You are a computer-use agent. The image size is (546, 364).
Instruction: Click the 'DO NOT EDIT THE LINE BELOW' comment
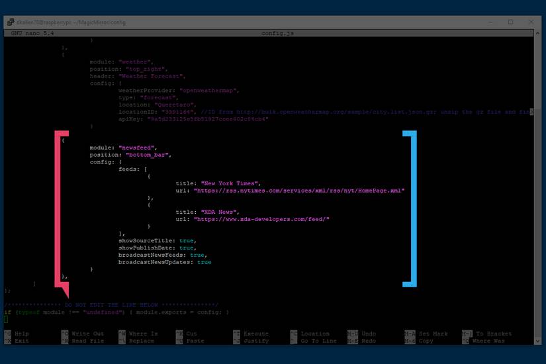click(x=111, y=305)
